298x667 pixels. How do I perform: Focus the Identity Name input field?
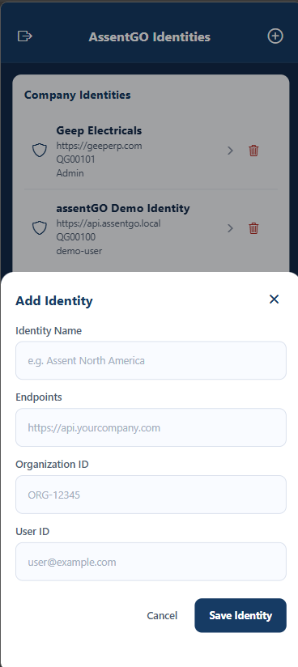click(151, 360)
